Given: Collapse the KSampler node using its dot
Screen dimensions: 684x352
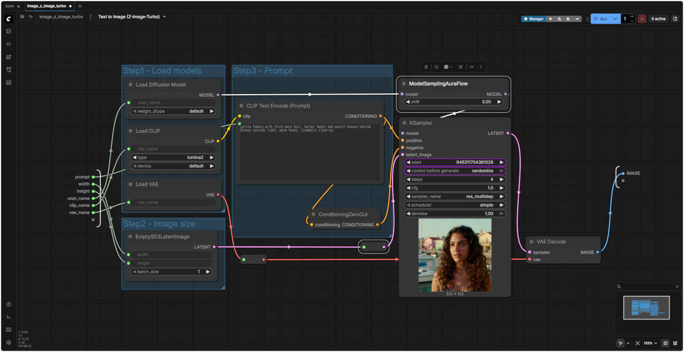Looking at the screenshot, I should pos(405,123).
